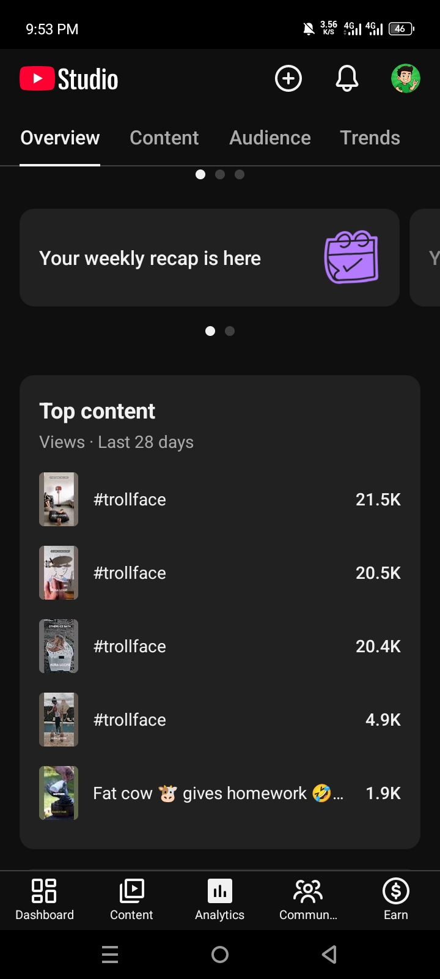Open the 4.9K views trollface video

pyautogui.click(x=218, y=720)
